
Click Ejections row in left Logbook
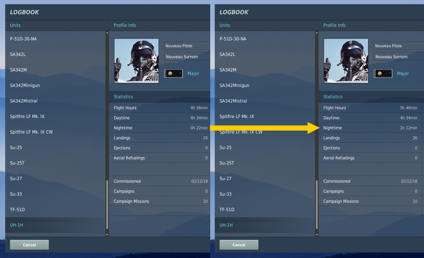[160, 148]
